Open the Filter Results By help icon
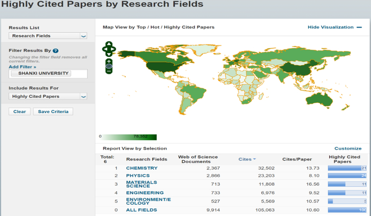The image size is (371, 216). (56, 51)
